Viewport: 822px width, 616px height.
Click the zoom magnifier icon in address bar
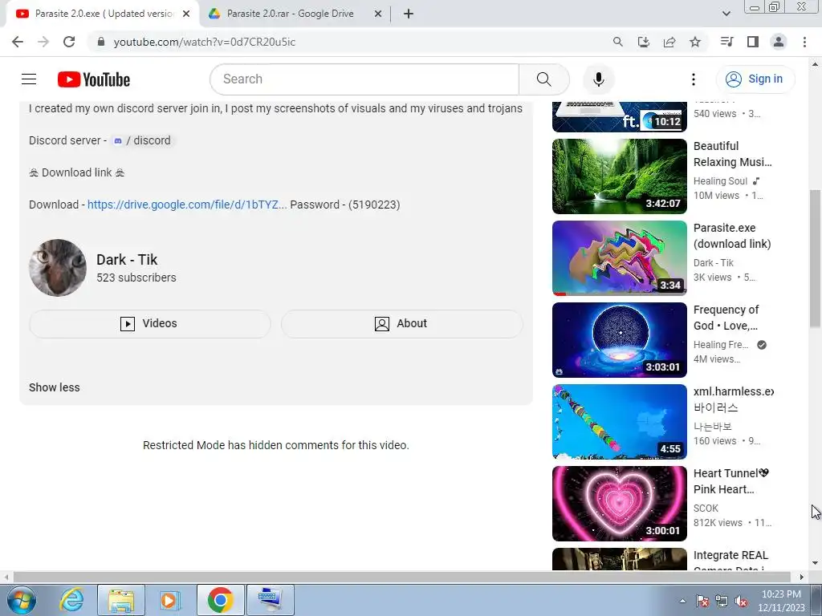tap(618, 42)
